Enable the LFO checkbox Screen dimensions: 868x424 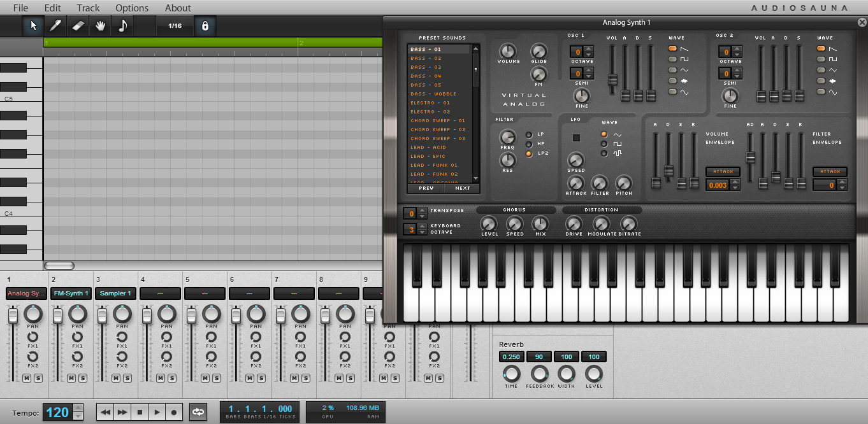pyautogui.click(x=576, y=138)
